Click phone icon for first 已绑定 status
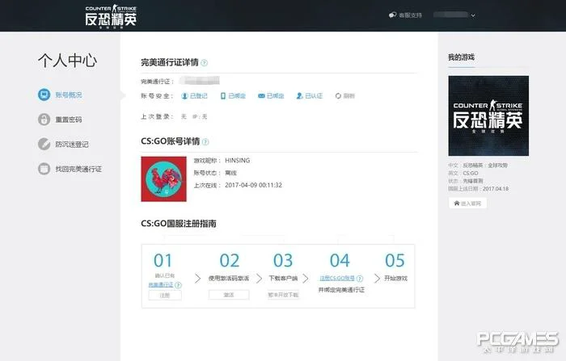The image size is (566, 361). [x=222, y=96]
